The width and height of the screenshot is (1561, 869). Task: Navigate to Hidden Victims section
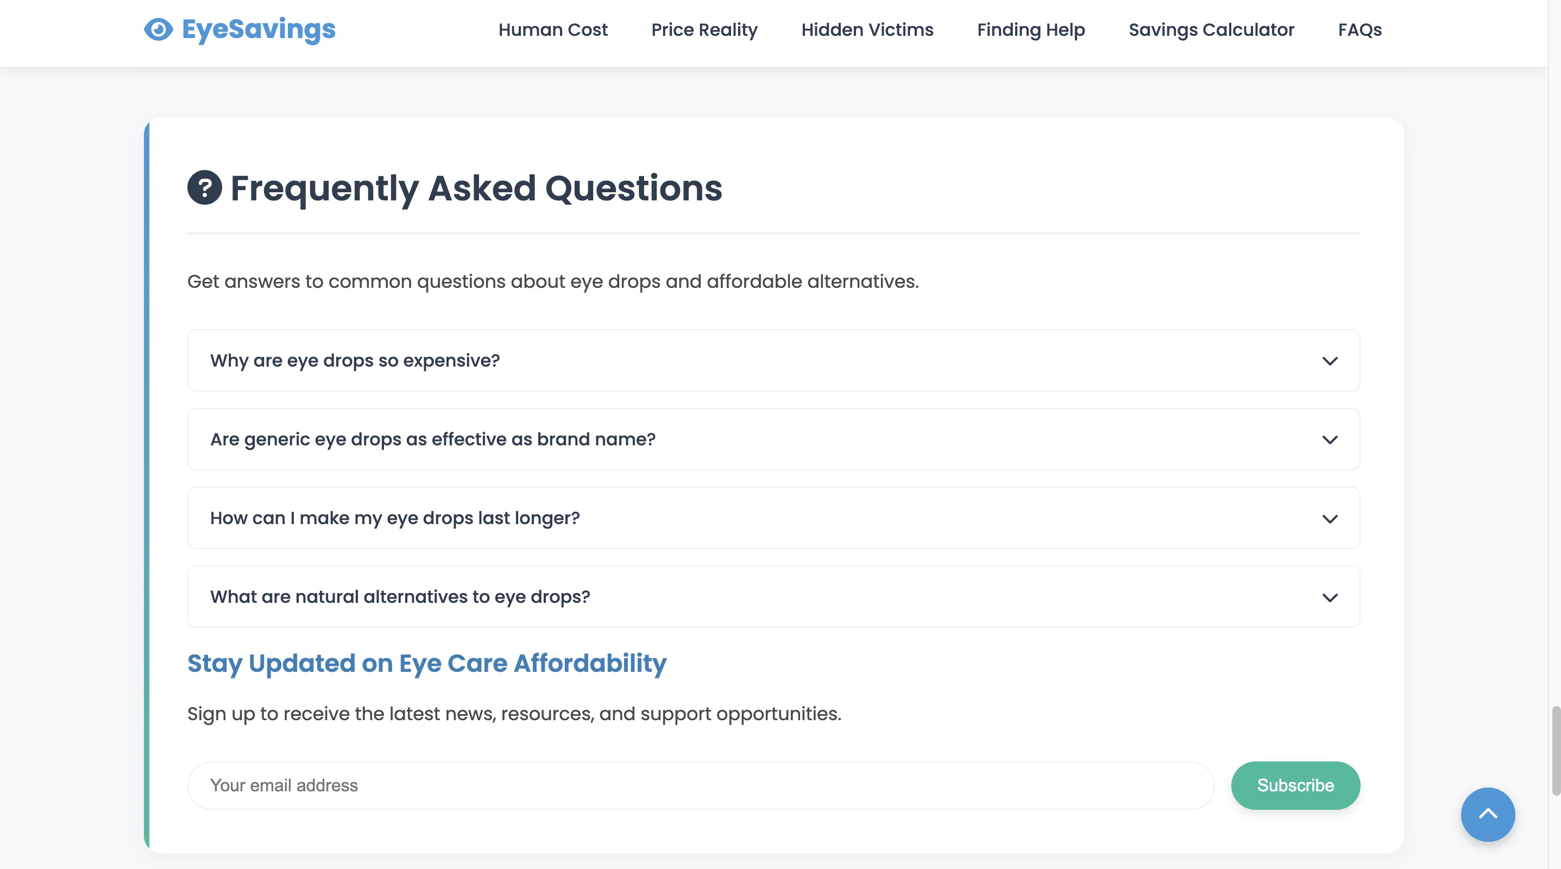[x=867, y=30]
